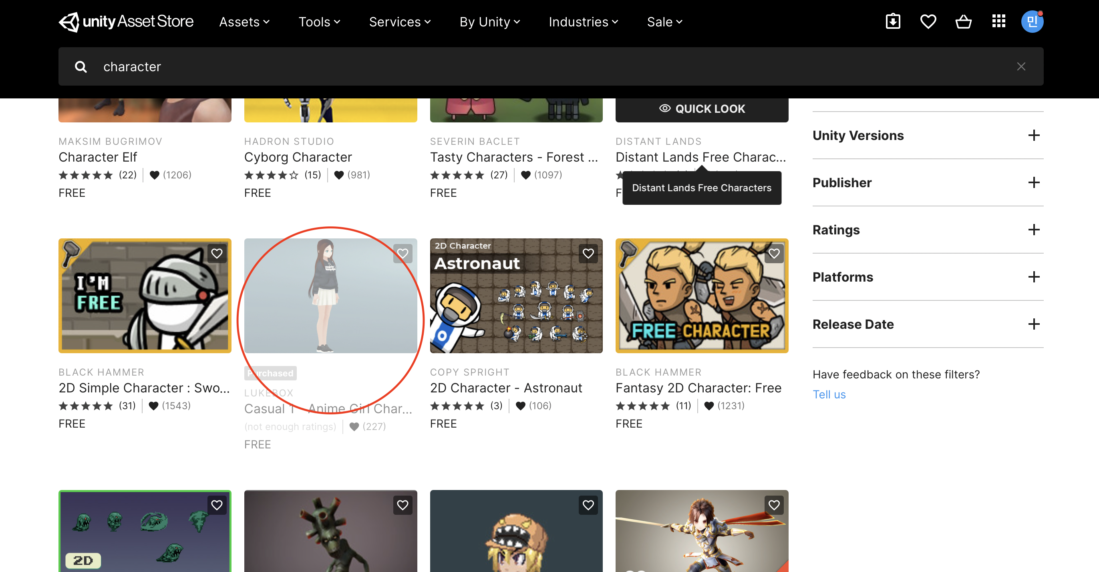The width and height of the screenshot is (1099, 572).
Task: Click the user profile avatar
Action: pyautogui.click(x=1032, y=21)
